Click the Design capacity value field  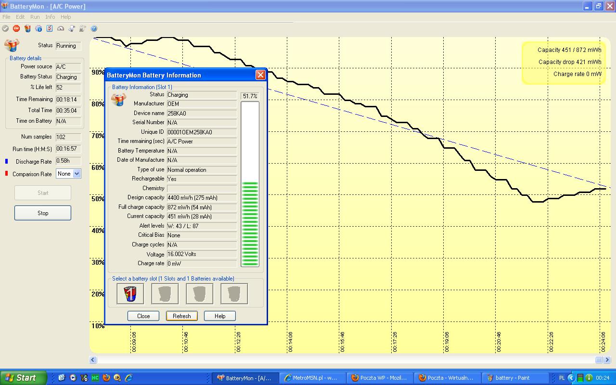(x=202, y=198)
